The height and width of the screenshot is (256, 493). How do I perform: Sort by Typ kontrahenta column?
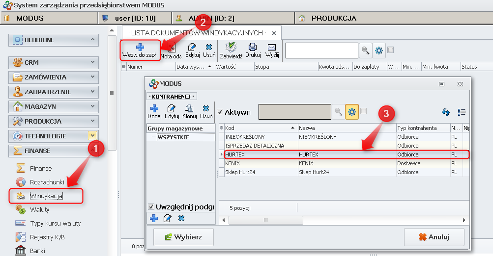423,128
